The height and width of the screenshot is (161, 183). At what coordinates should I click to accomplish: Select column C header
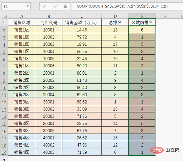pos(82,16)
